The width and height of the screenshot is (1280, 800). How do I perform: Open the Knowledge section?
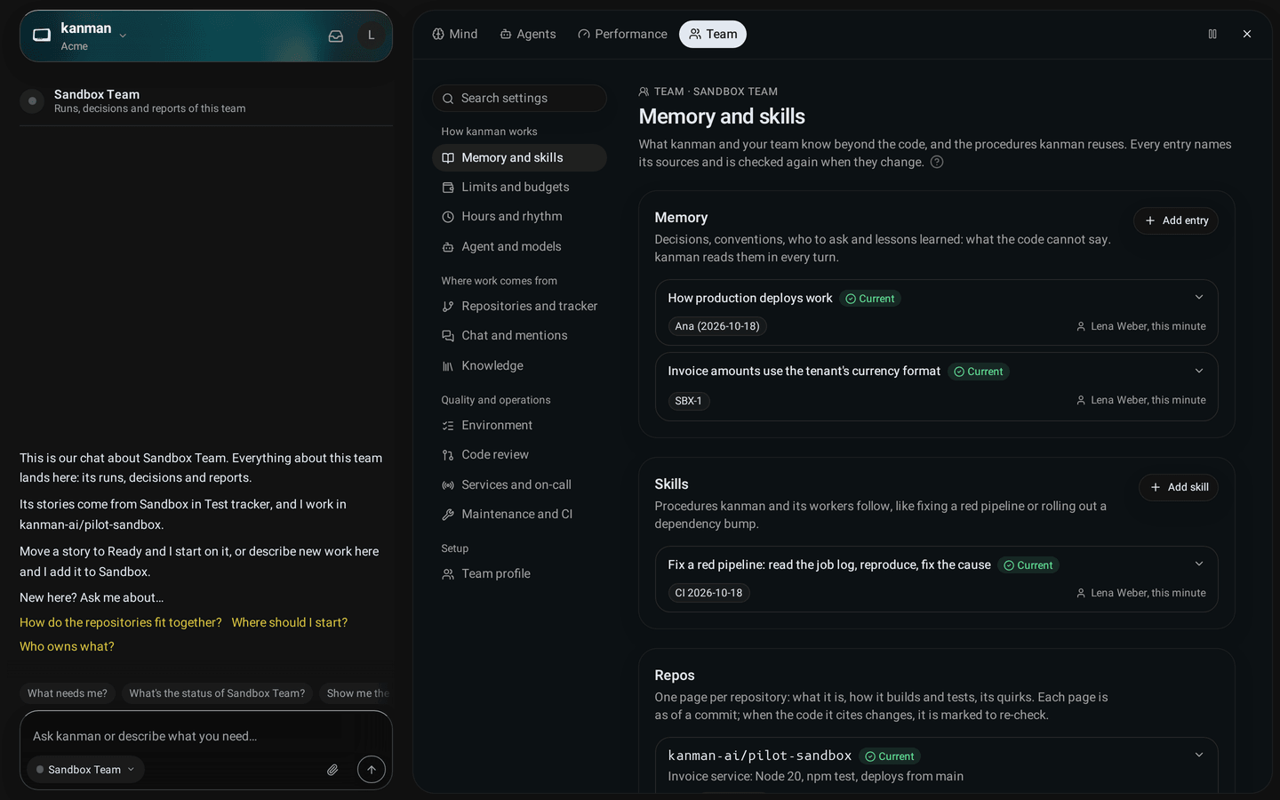(519, 365)
